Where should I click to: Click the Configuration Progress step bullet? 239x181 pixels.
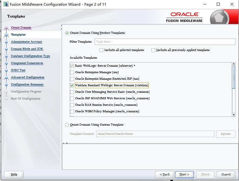(x=7, y=92)
